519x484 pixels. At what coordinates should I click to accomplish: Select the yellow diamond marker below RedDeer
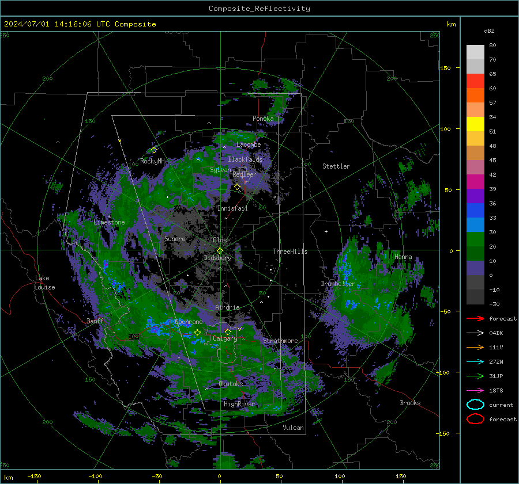pos(237,187)
